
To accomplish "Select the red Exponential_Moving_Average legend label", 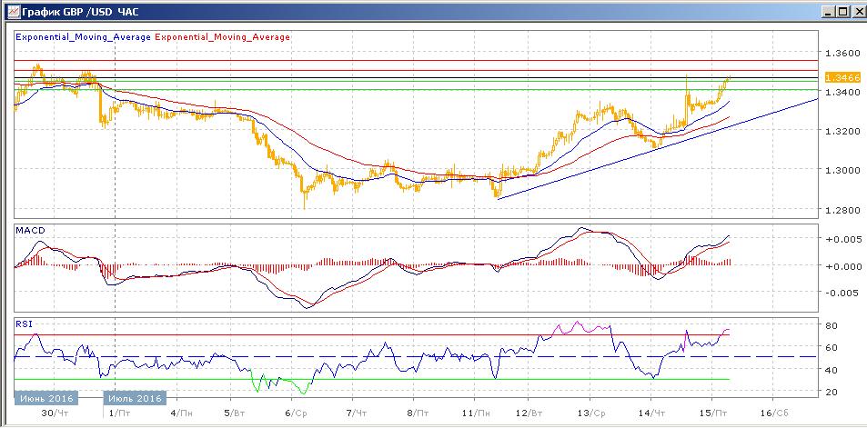I will (223, 37).
